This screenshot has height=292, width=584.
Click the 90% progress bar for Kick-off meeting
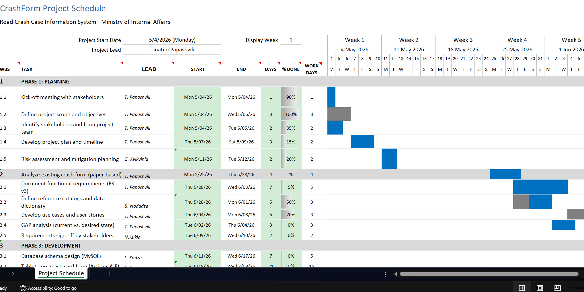(291, 97)
